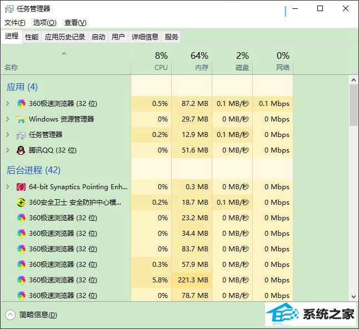Click the 12.9 MB memory cell

click(192, 135)
